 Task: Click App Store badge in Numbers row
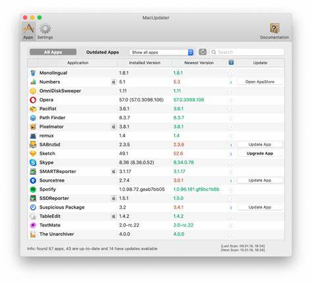tap(114, 82)
